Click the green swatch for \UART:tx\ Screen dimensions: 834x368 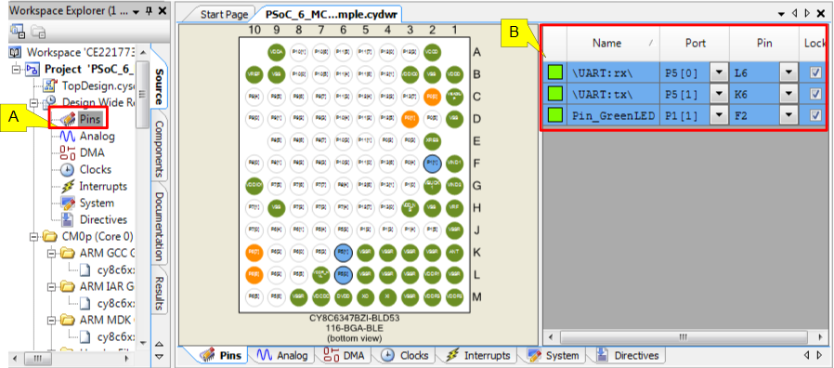[555, 94]
